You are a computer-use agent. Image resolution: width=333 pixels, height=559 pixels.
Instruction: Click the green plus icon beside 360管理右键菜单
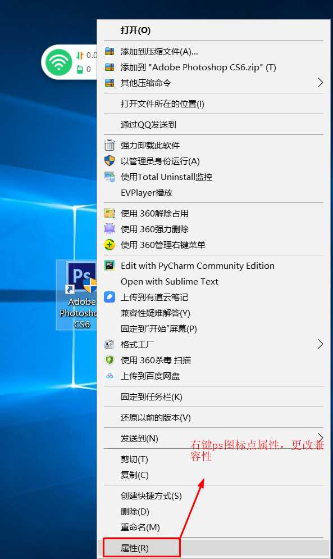(110, 245)
